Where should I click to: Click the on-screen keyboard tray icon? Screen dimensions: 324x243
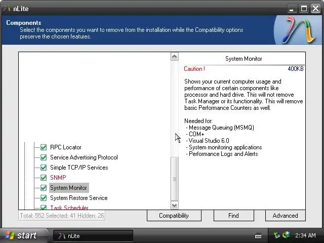tap(258, 235)
